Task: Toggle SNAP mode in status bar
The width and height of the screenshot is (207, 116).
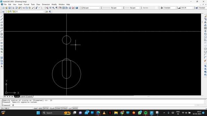Action: click(x=35, y=108)
